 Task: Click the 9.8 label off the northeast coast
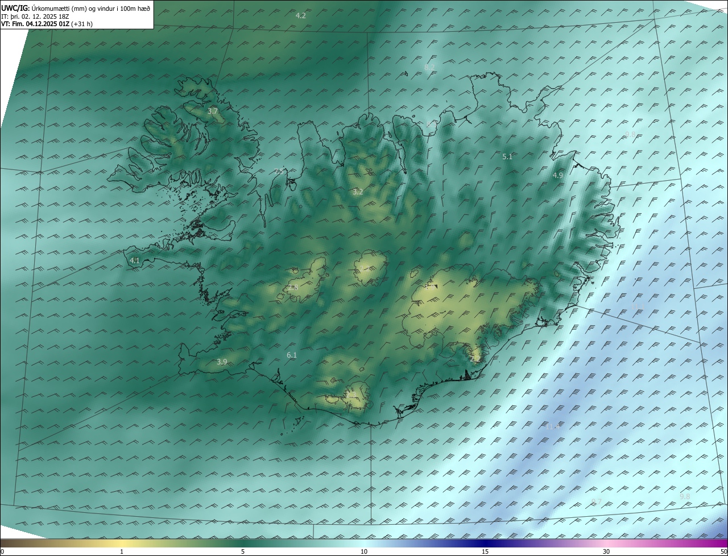coord(630,134)
